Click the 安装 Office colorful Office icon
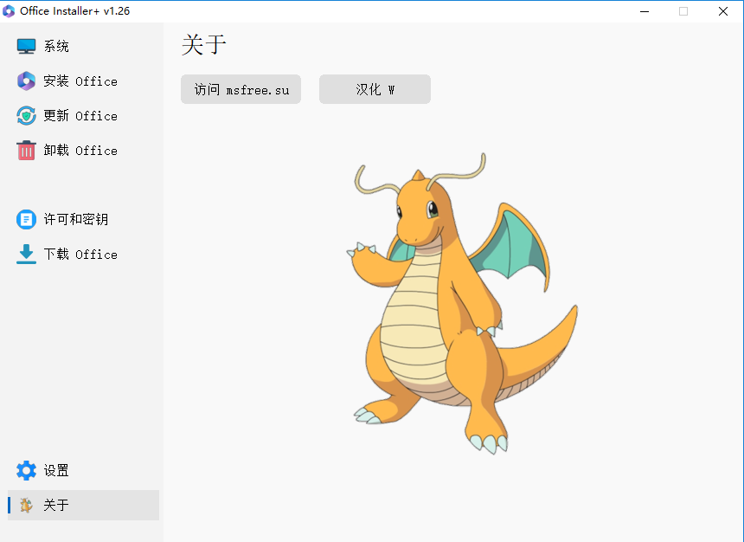The height and width of the screenshot is (542, 744). [26, 81]
